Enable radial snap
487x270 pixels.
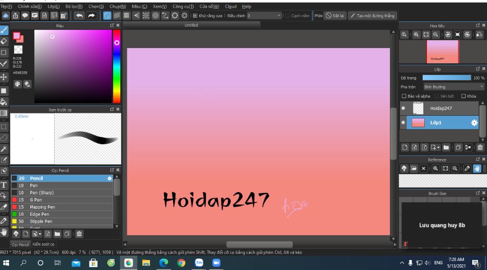pyautogui.click(x=146, y=16)
